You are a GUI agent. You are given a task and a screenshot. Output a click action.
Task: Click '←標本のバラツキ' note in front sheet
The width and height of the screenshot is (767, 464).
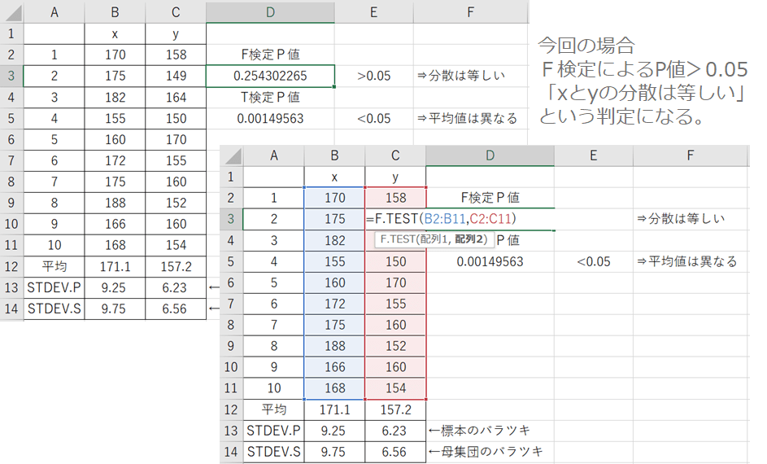[x=479, y=431]
